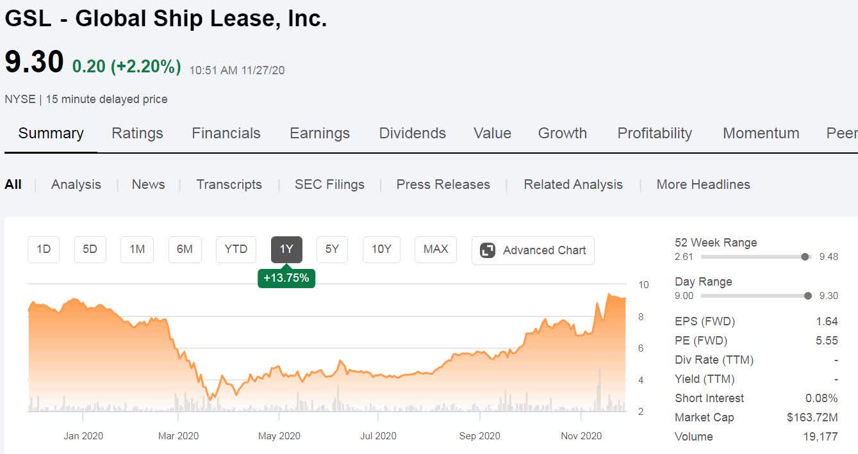Select the 5Y chart range
858x454 pixels.
[332, 249]
